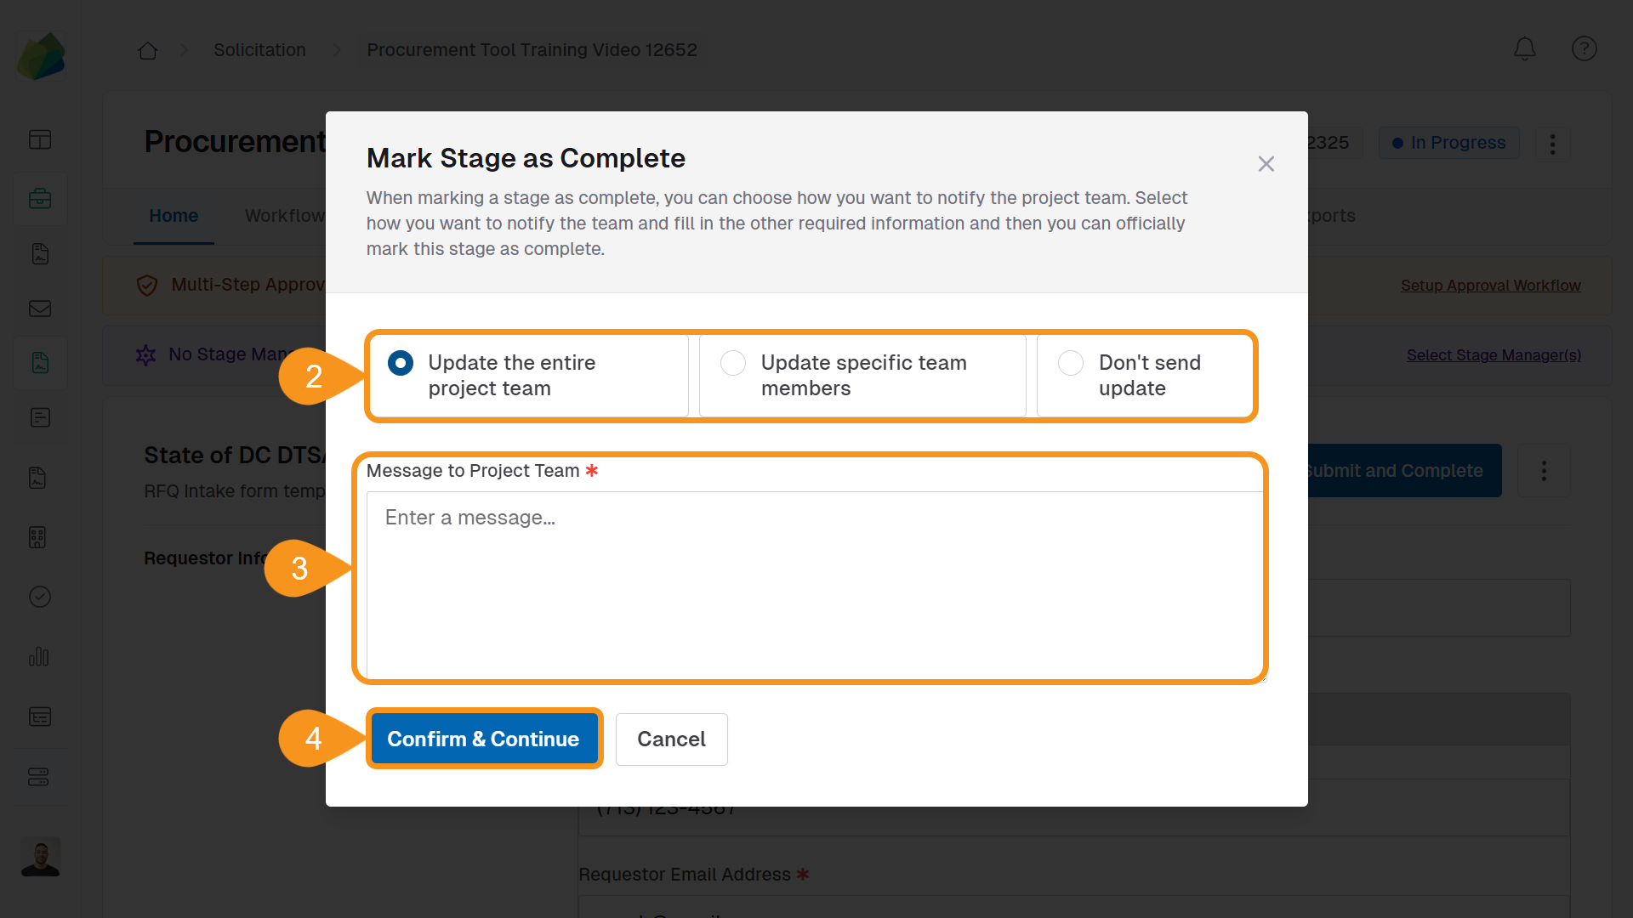1633x918 pixels.
Task: Select Don't send update option
Action: click(x=1071, y=363)
